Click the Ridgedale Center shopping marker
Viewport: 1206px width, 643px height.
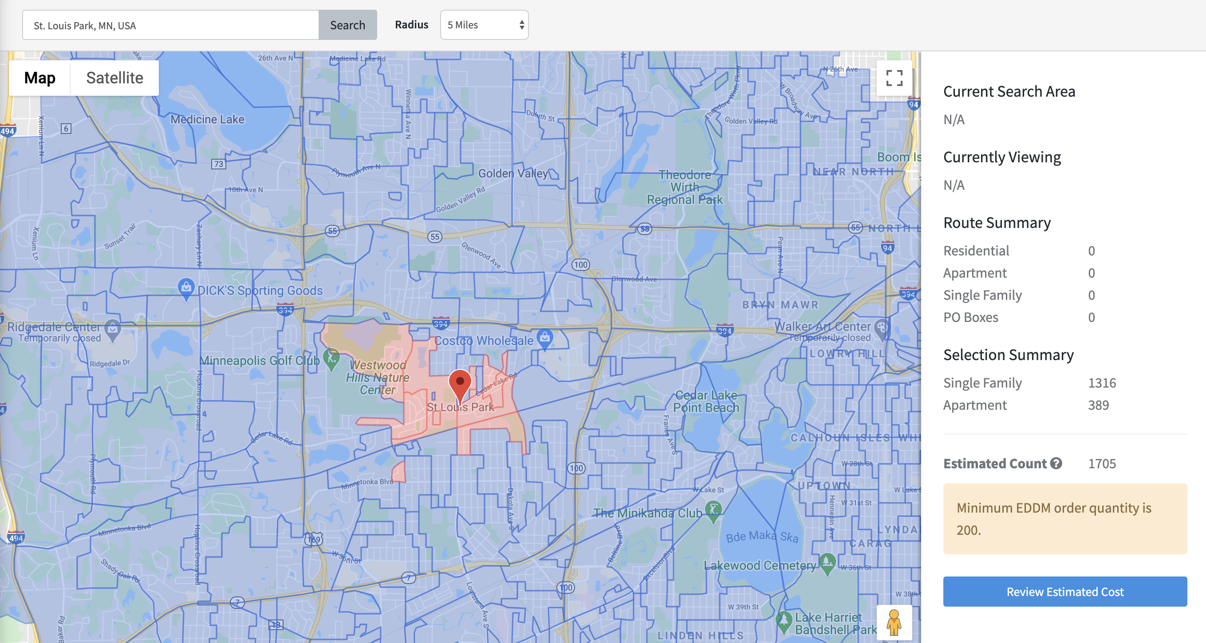pos(112,329)
